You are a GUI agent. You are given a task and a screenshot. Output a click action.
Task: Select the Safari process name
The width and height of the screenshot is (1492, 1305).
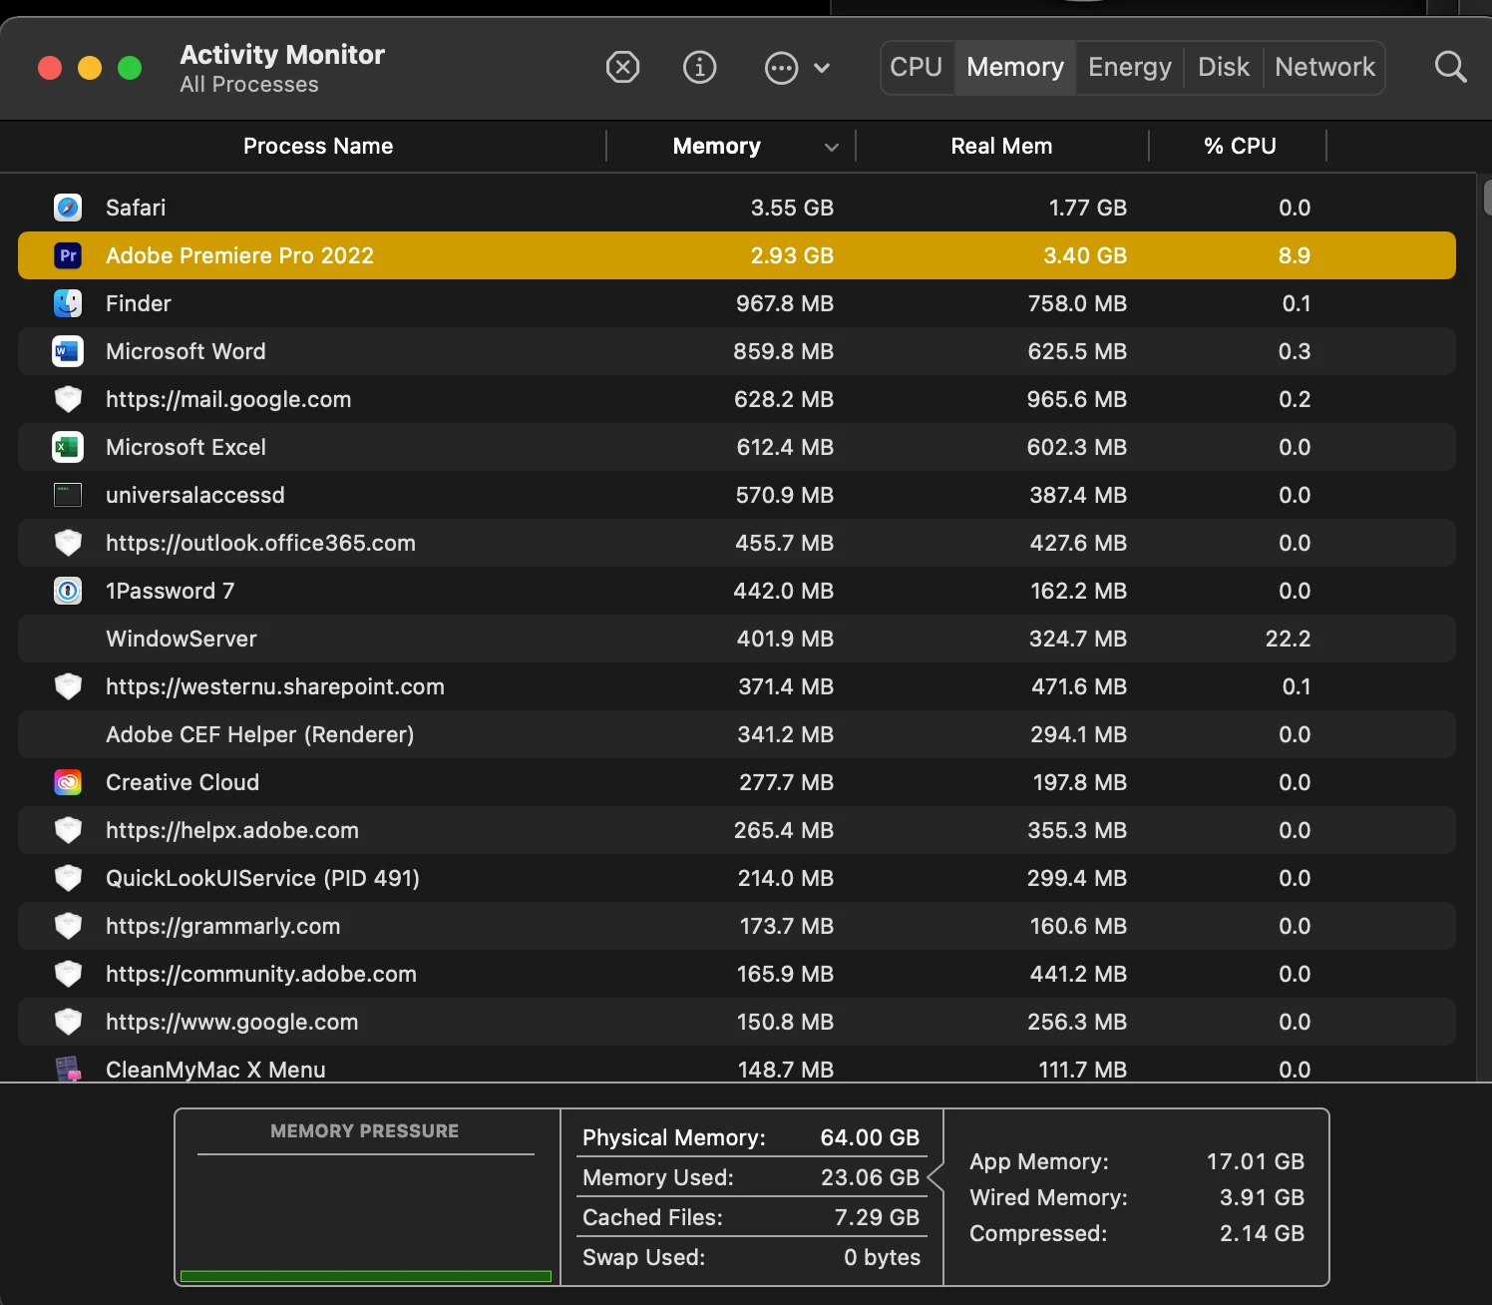tap(136, 208)
